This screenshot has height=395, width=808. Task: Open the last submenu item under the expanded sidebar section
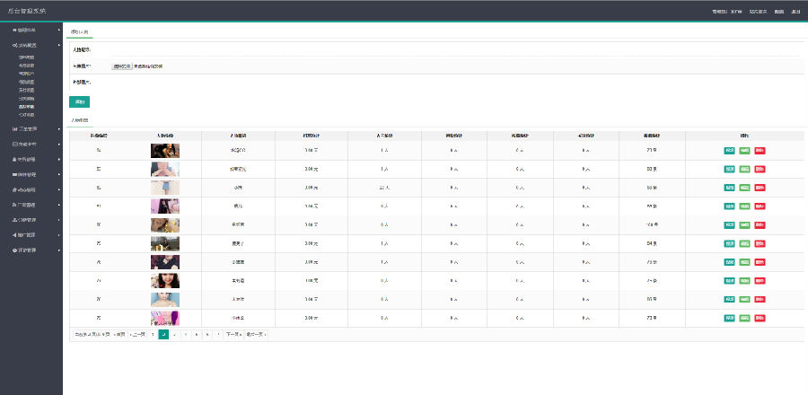tap(26, 115)
